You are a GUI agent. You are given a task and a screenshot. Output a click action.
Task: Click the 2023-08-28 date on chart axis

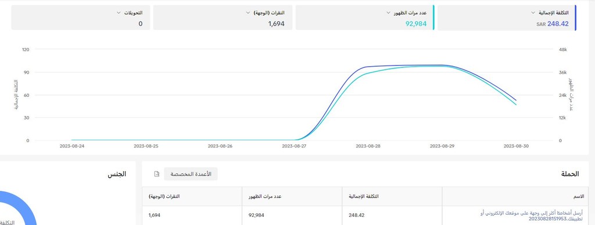[368, 146]
